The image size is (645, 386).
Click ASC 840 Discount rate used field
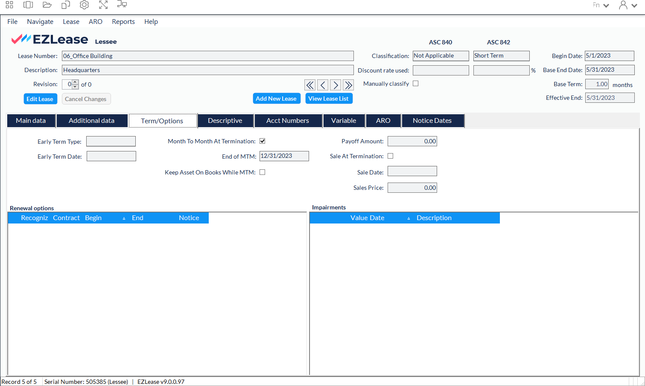(x=441, y=70)
